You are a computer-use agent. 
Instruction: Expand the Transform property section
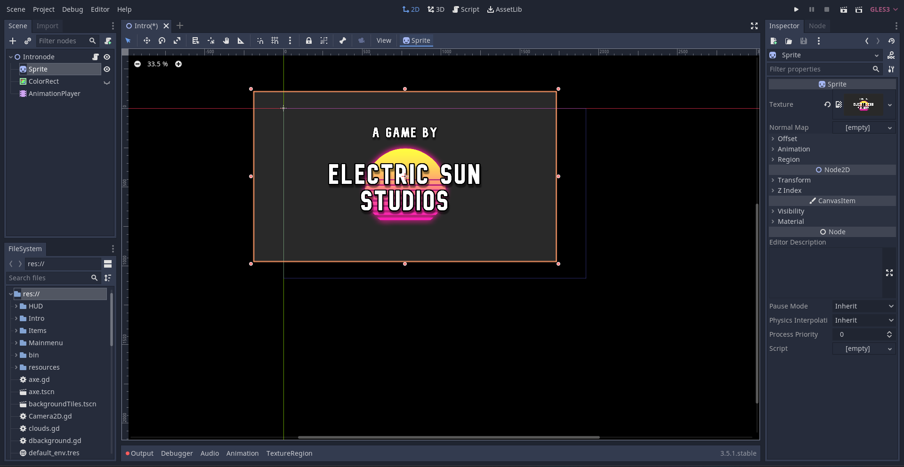(x=794, y=180)
